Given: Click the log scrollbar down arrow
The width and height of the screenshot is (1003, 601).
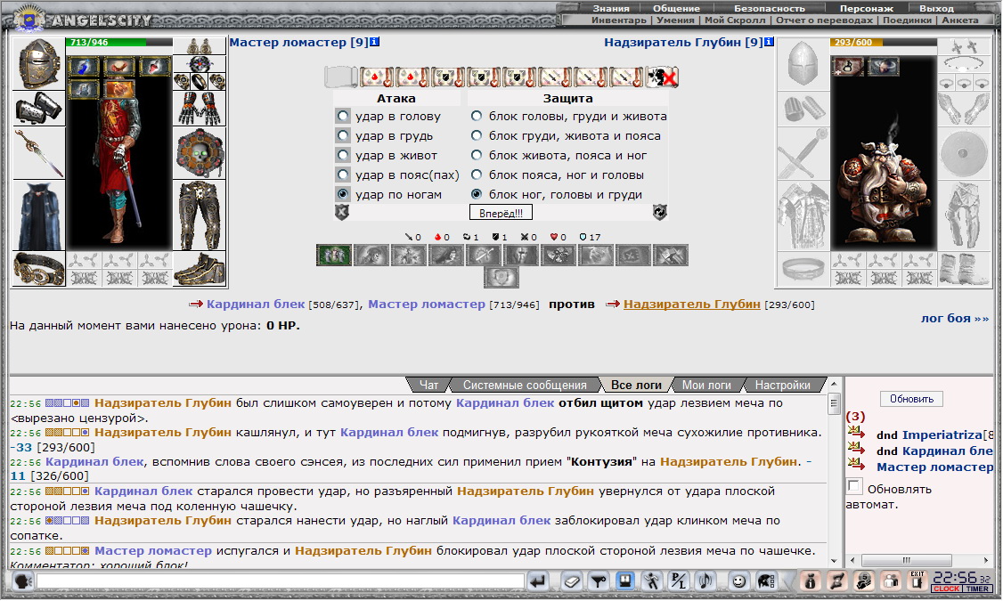Looking at the screenshot, I should click(834, 561).
